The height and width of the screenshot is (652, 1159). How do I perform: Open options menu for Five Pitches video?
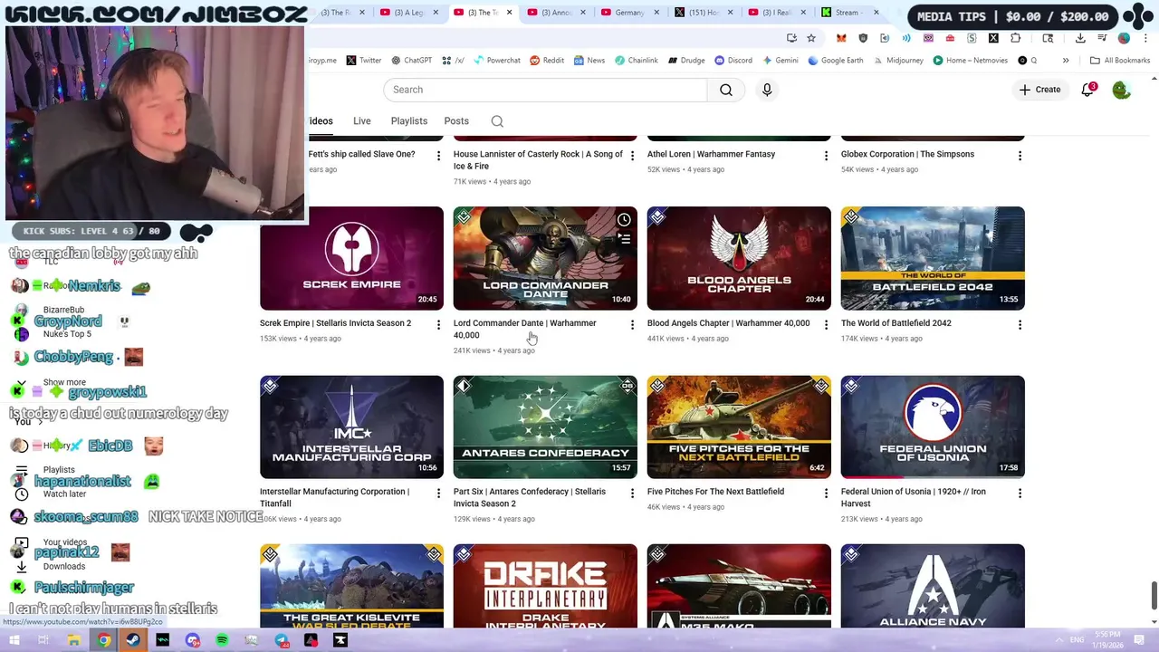[826, 494]
